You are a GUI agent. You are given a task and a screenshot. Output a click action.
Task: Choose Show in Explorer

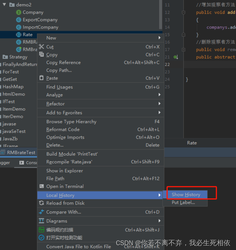click(101, 171)
